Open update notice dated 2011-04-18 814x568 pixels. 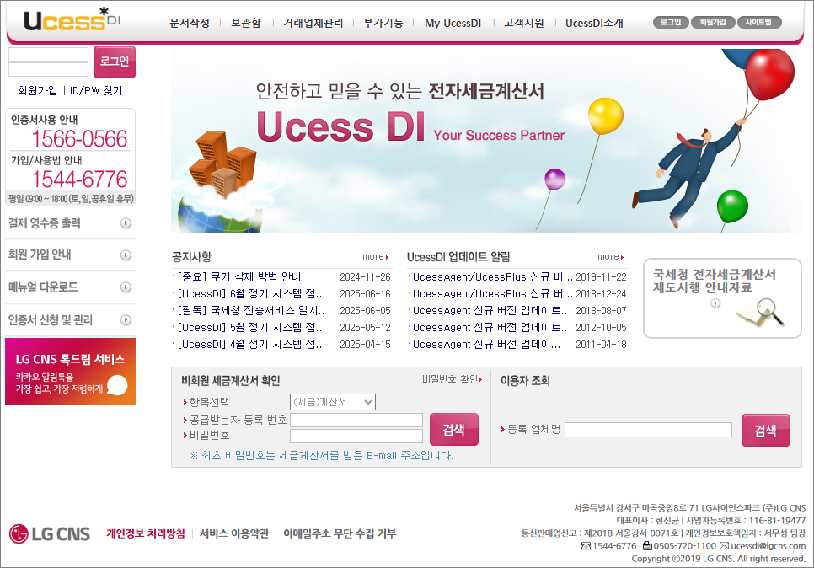tap(486, 344)
